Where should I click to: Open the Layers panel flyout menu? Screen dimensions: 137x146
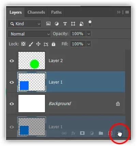point(127,12)
